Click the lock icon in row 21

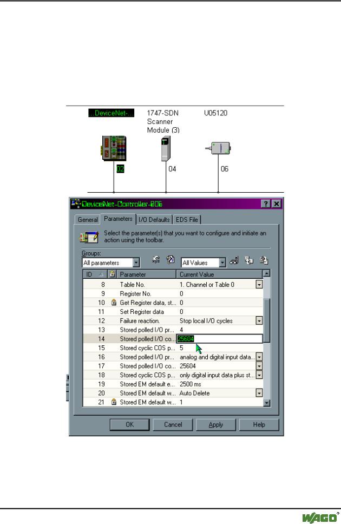(114, 402)
